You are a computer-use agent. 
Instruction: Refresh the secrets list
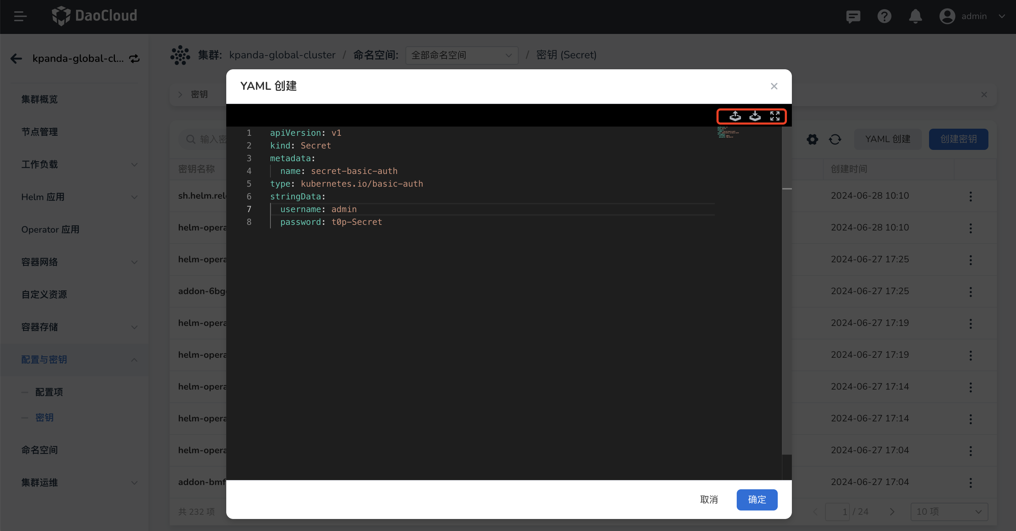tap(835, 139)
